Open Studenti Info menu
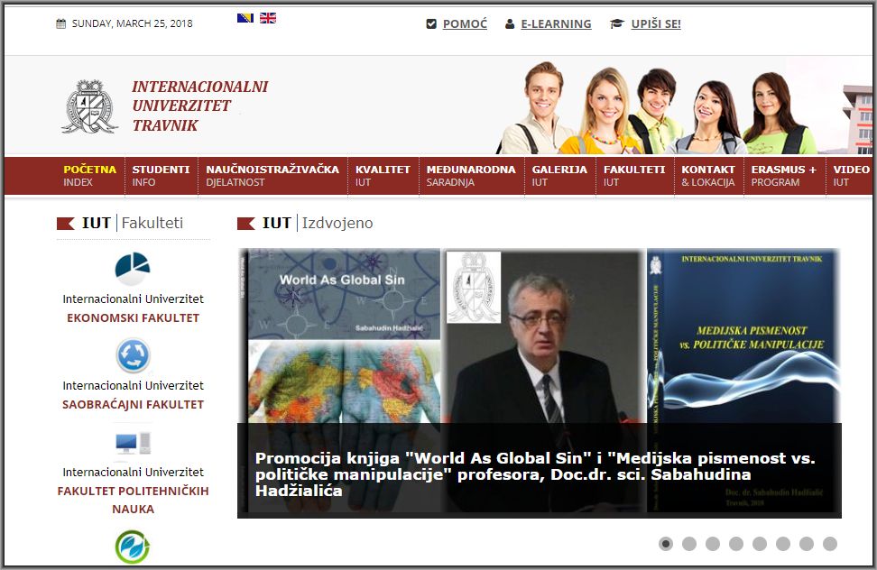877x570 pixels. 162,176
